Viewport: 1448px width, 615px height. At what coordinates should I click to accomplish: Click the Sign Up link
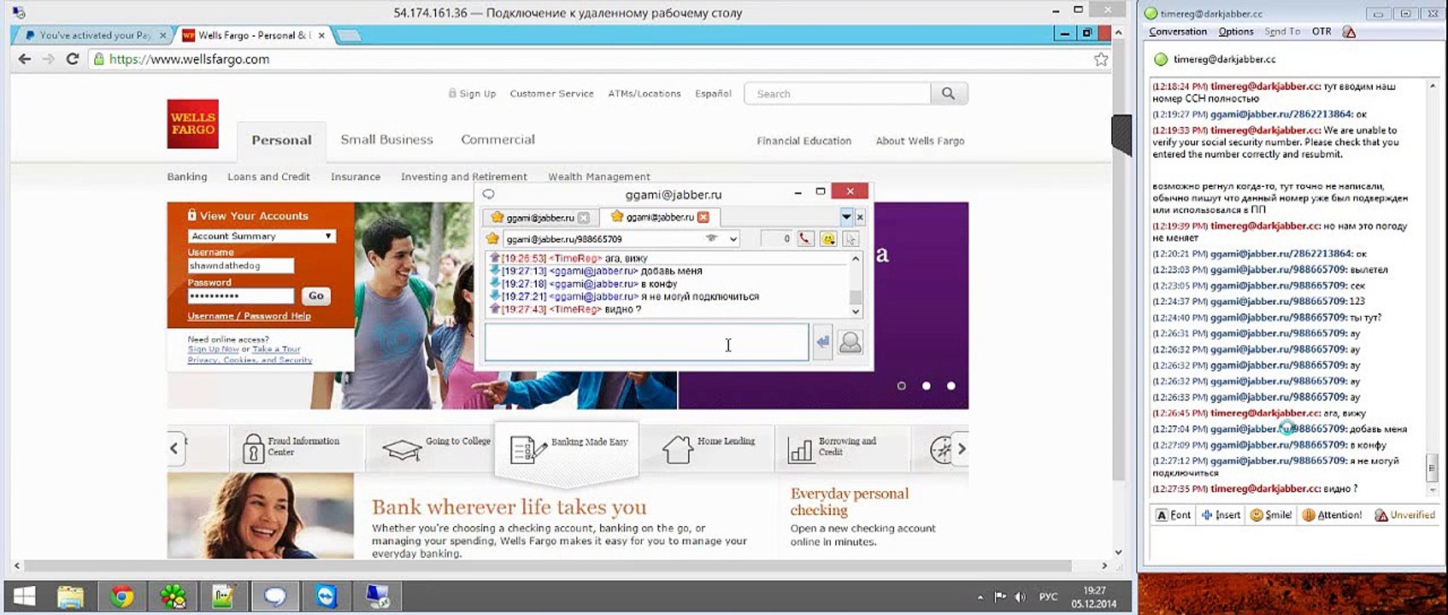tap(473, 94)
